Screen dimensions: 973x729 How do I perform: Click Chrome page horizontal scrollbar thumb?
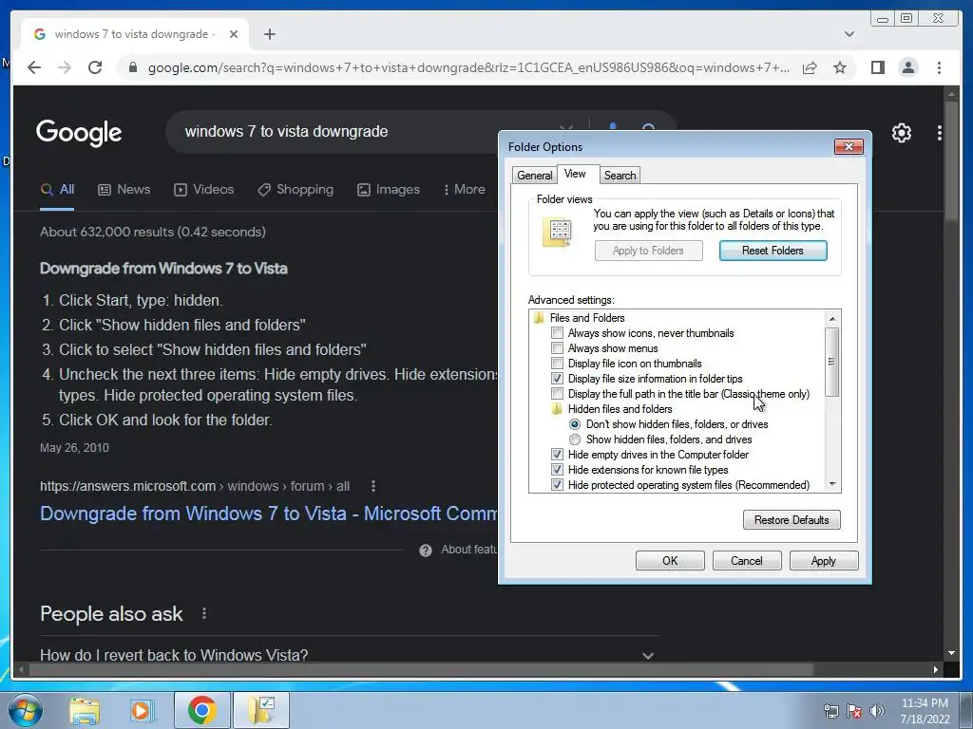coord(421,670)
